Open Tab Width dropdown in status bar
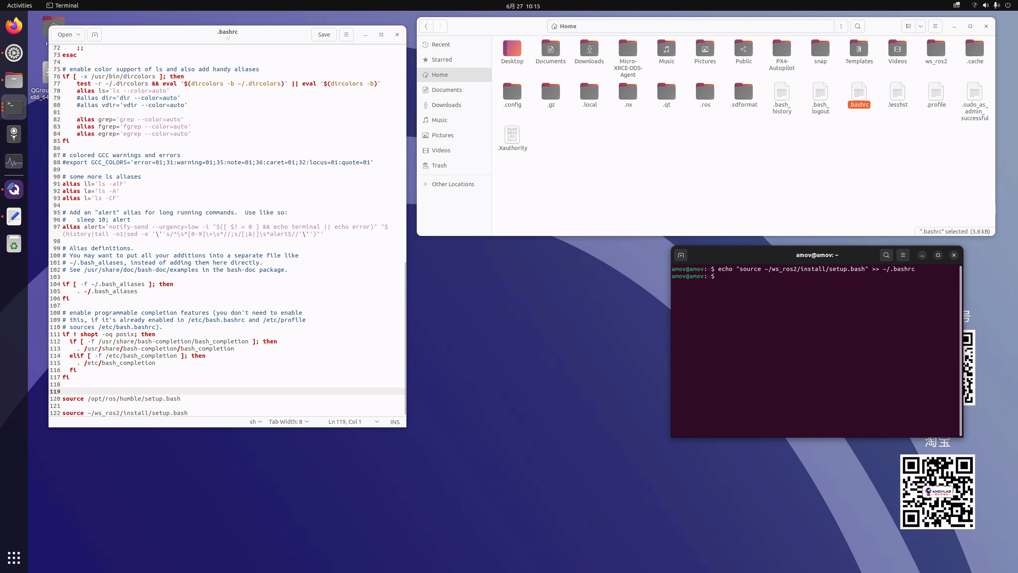1018x573 pixels. coord(289,422)
